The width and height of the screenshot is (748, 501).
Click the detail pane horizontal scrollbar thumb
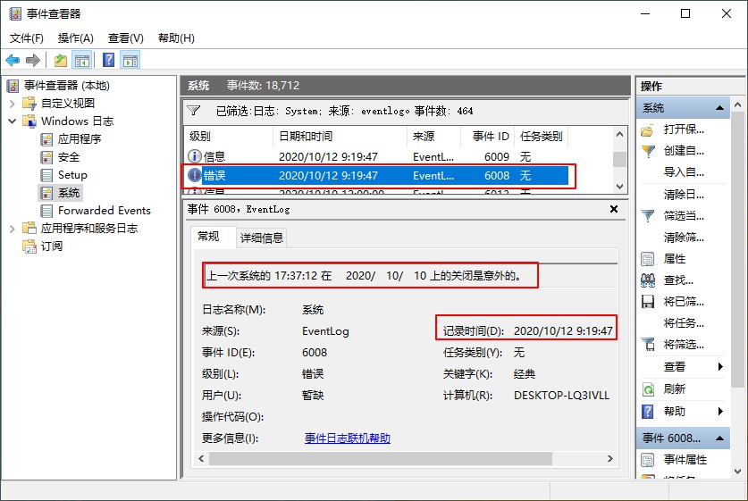[x=381, y=458]
